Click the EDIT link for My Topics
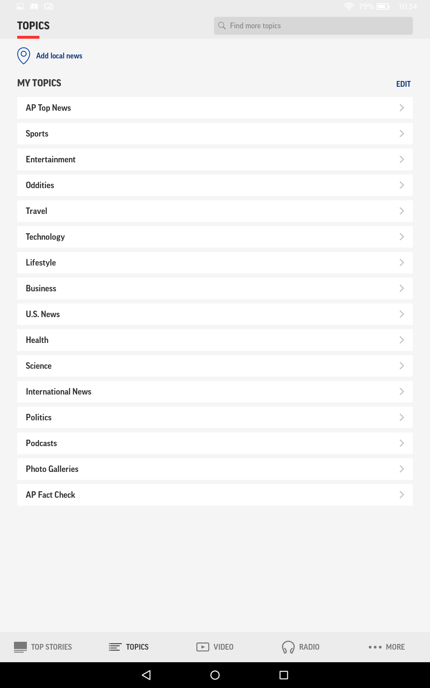The width and height of the screenshot is (430, 688). 403,83
